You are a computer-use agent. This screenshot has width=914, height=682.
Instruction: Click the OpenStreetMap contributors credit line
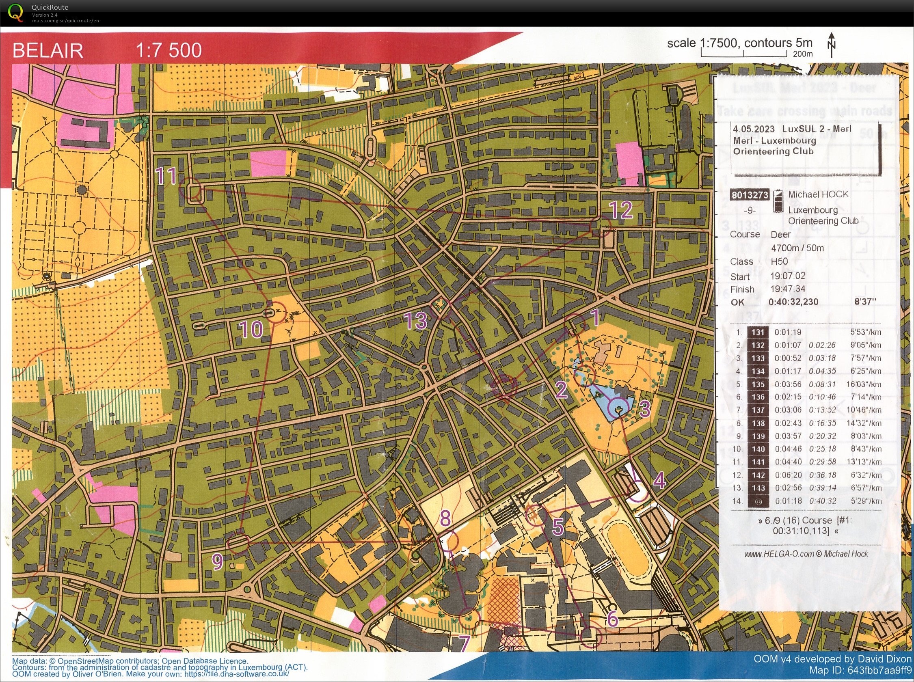pos(130,661)
